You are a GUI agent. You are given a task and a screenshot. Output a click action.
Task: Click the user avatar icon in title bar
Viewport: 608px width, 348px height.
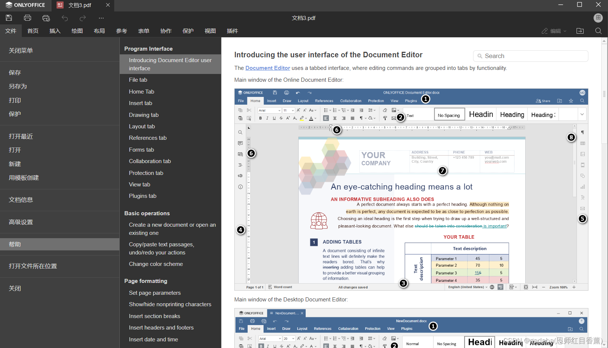598,18
